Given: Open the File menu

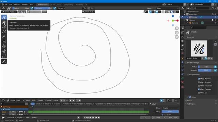Looking at the screenshot, I should pos(6,4).
